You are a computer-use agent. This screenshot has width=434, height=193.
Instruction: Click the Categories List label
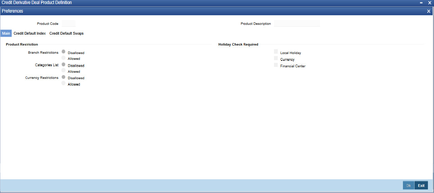tap(47, 65)
